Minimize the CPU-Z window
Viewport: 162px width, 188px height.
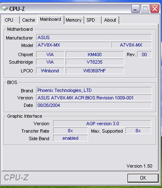(135, 9)
